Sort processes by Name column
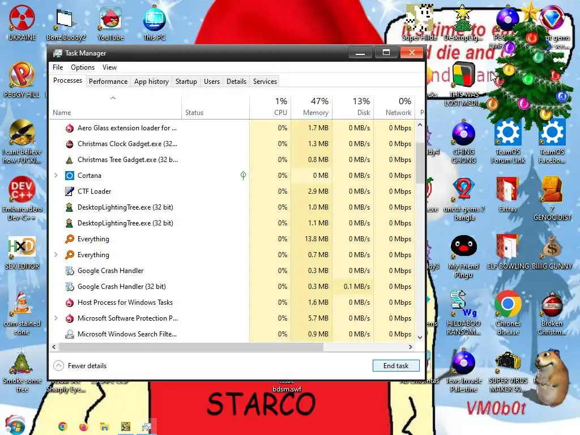 115,108
